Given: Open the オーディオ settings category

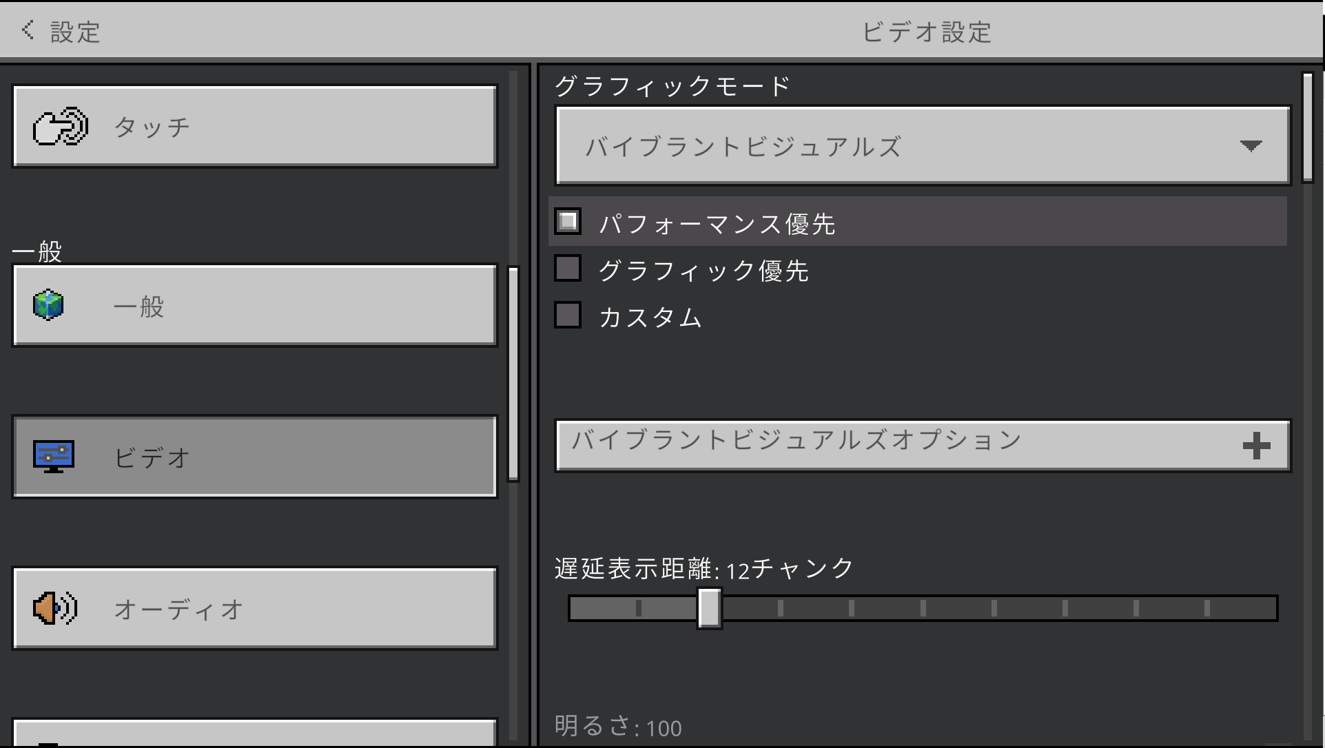Looking at the screenshot, I should pos(255,608).
